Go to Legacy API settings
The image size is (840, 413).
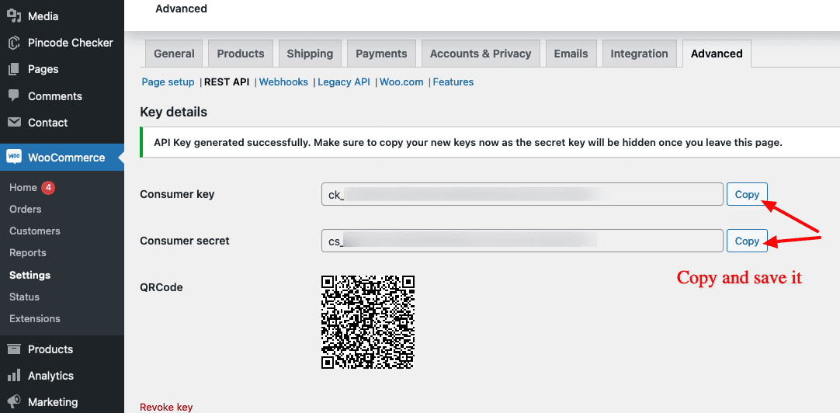point(344,82)
